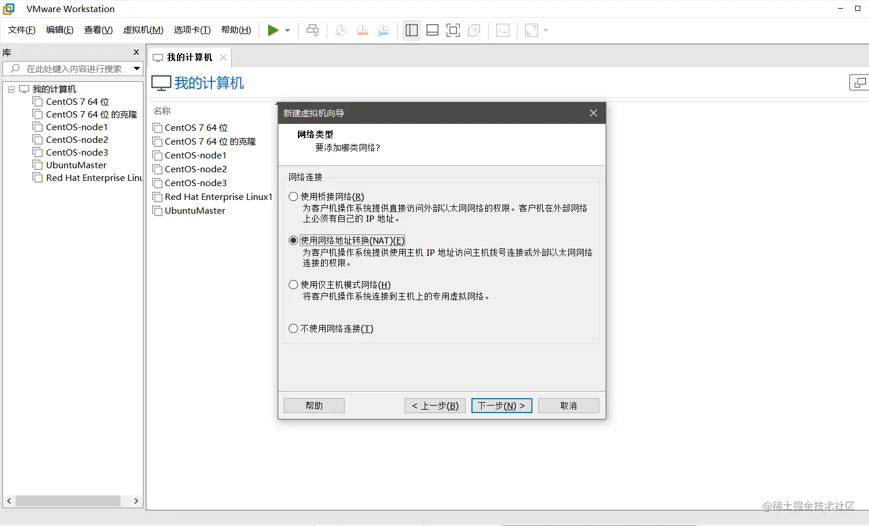The height and width of the screenshot is (526, 869).
Task: Open the library search filter dropdown
Action: tap(137, 69)
